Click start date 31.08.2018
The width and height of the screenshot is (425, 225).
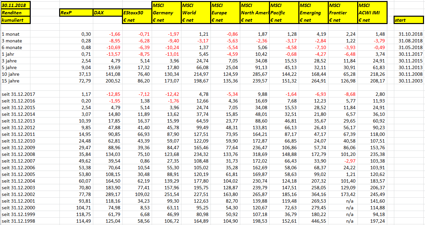tap(411, 41)
